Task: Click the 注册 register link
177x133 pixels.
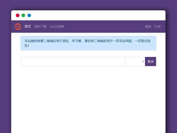Action: pyautogui.click(x=158, y=27)
